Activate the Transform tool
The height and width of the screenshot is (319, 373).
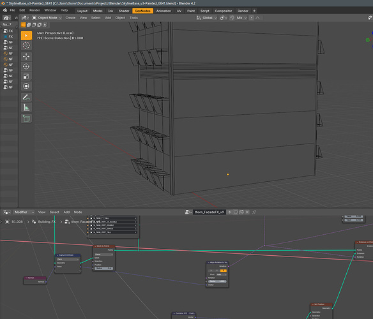26,86
